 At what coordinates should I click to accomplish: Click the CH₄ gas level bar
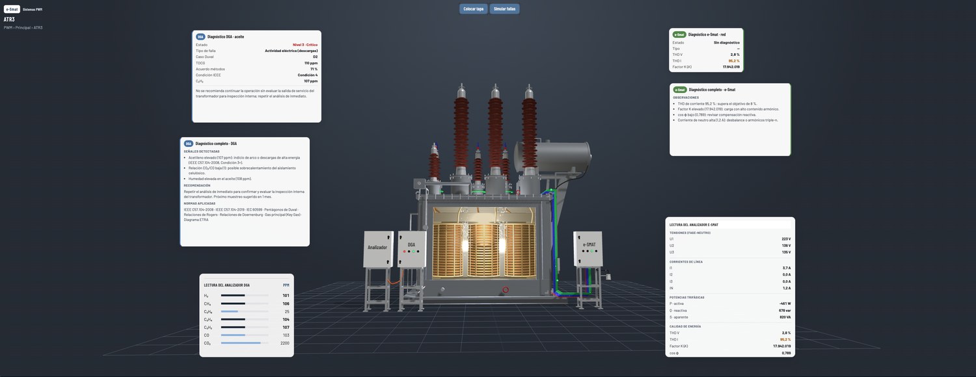[x=245, y=304]
